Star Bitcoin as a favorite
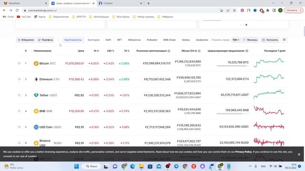This screenshot has height=171, width=305. click(19, 63)
